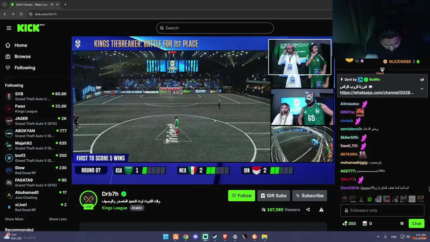Show hidden system tray icons
430x242 pixels.
(378, 237)
